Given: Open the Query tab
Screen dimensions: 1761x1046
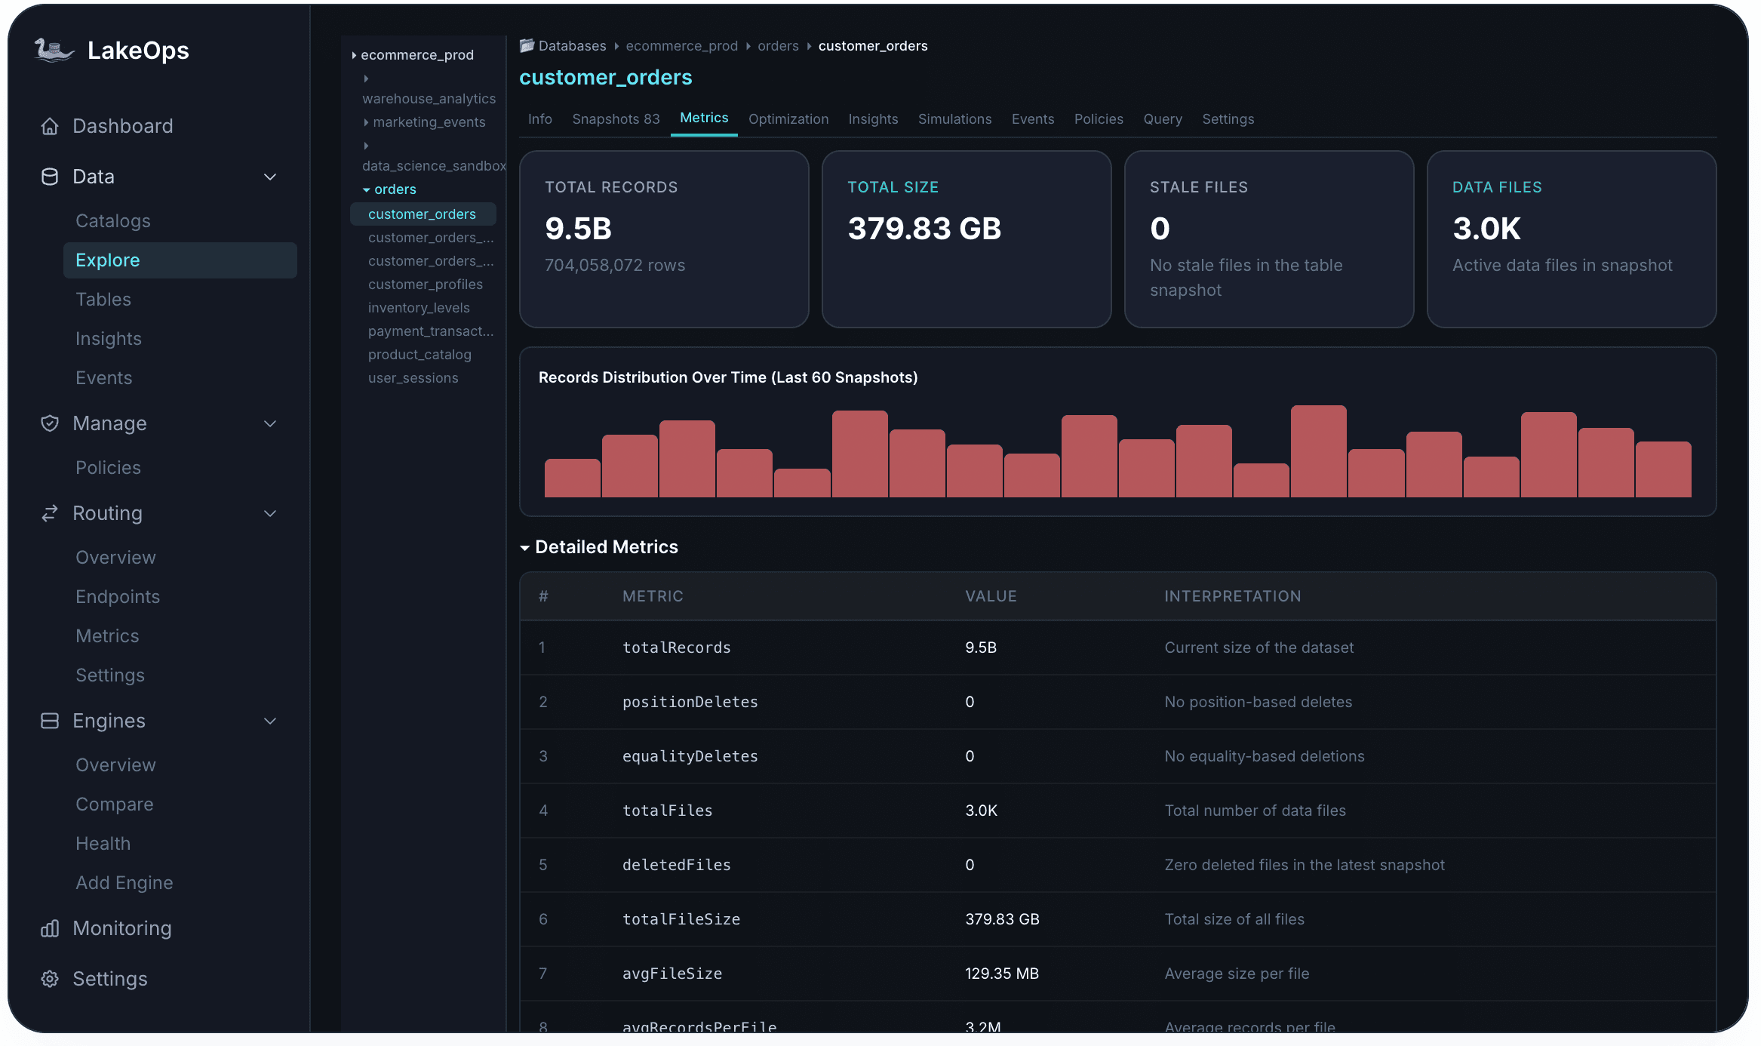Looking at the screenshot, I should [1163, 119].
